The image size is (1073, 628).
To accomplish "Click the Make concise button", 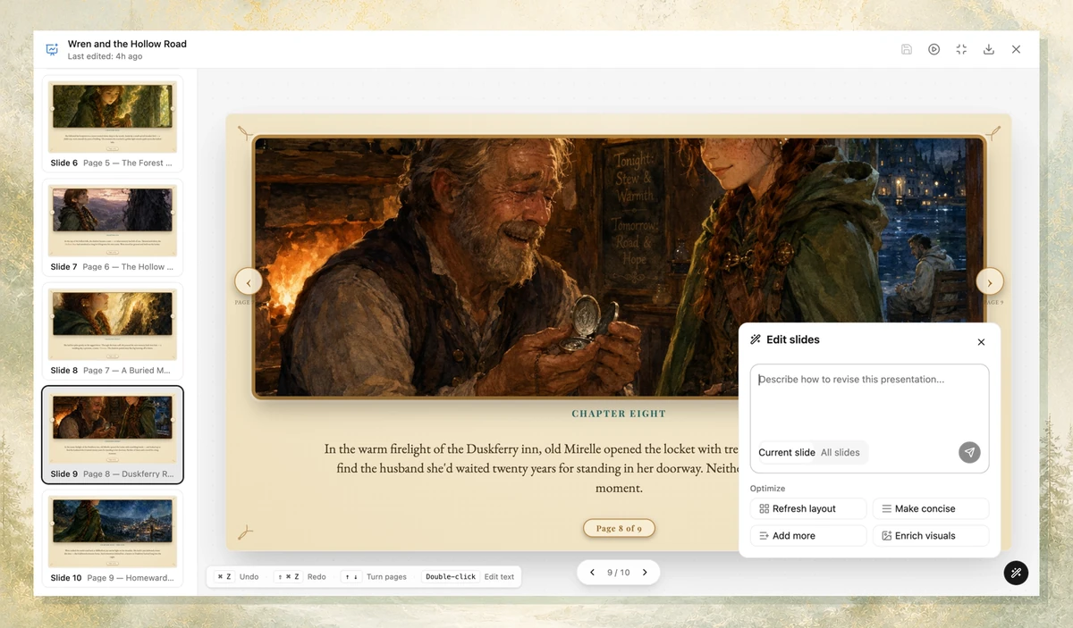I will click(x=931, y=508).
